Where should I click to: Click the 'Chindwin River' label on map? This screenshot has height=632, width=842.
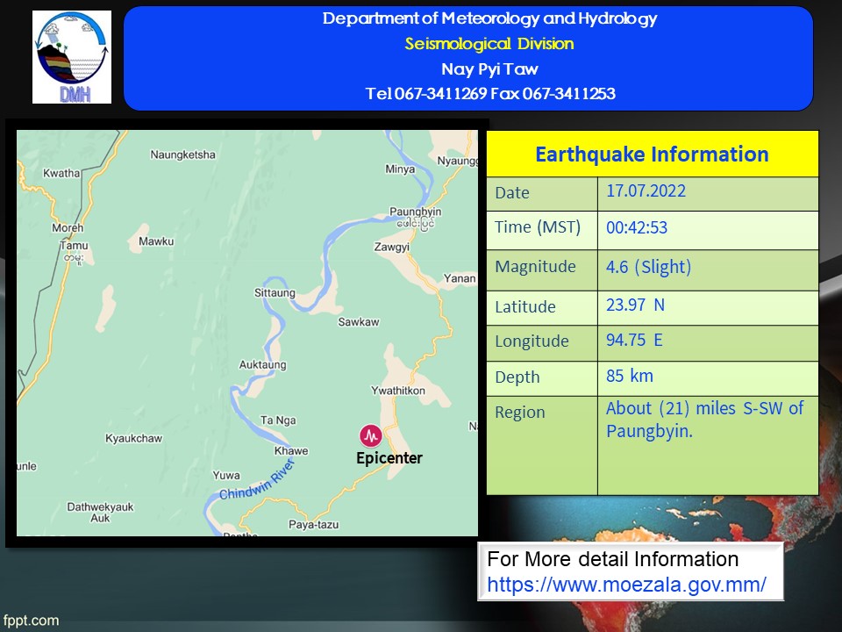pos(257,481)
